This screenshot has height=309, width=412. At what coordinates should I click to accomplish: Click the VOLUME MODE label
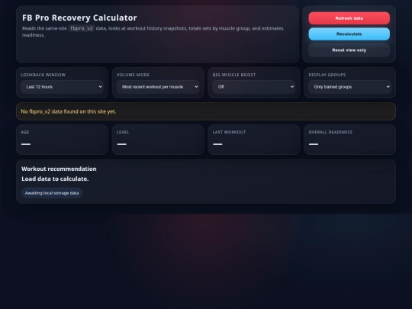point(133,75)
